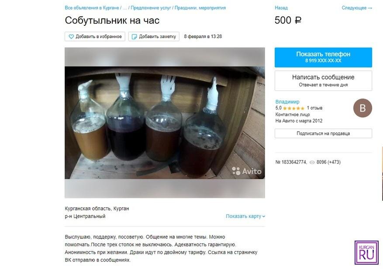Open Предложение услуг breadcrumb category
383x269 pixels.
pos(151,8)
